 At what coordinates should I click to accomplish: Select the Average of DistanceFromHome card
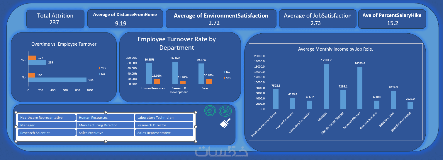click(x=125, y=19)
